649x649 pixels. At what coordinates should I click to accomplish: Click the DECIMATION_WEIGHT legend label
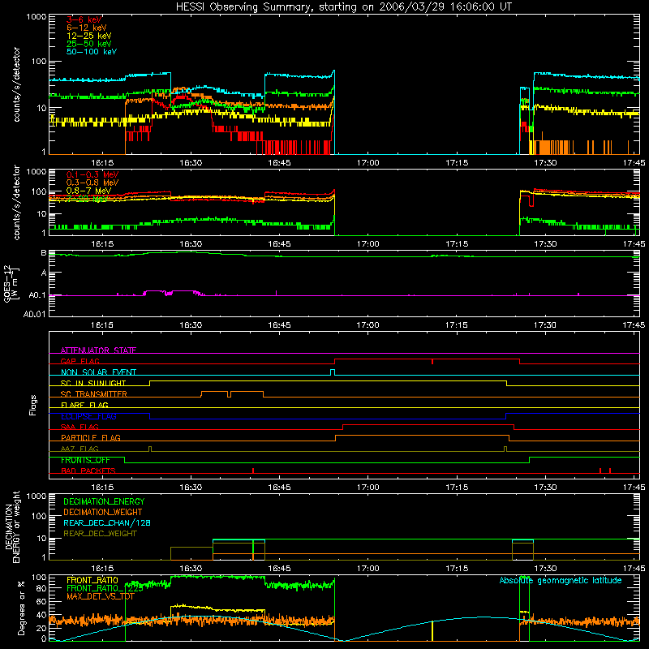tap(103, 512)
